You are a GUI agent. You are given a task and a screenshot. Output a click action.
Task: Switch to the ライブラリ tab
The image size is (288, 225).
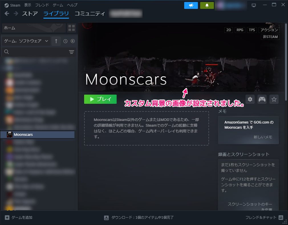click(x=56, y=13)
